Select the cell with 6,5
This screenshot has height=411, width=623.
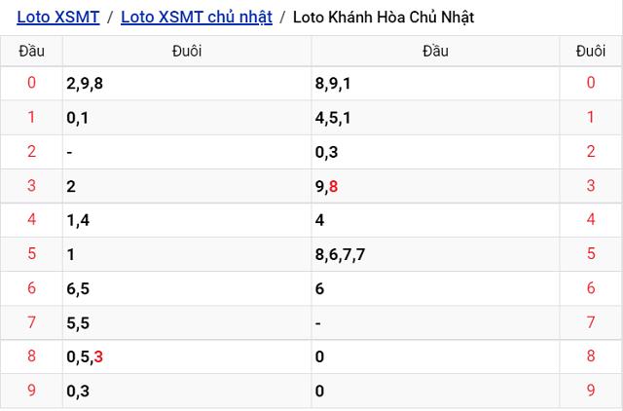tap(79, 288)
